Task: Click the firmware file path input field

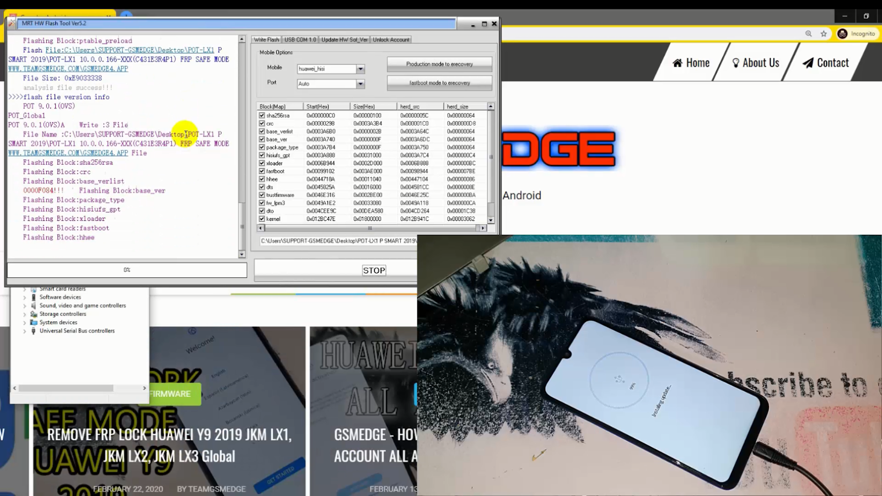Action: pyautogui.click(x=338, y=241)
